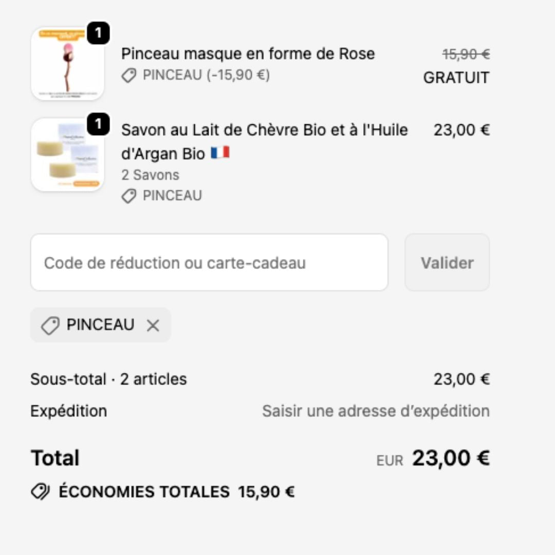Click the ÉCONOMIES TOTALES label

(144, 492)
